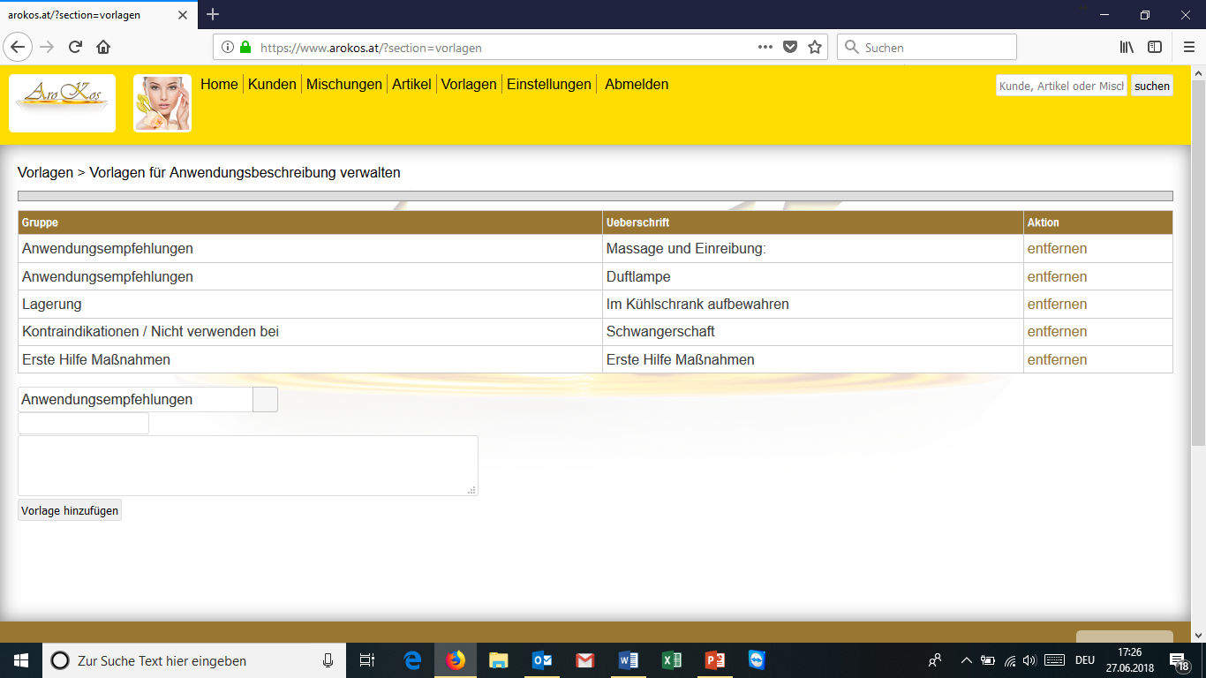Click the Gruppe column header

coord(310,222)
